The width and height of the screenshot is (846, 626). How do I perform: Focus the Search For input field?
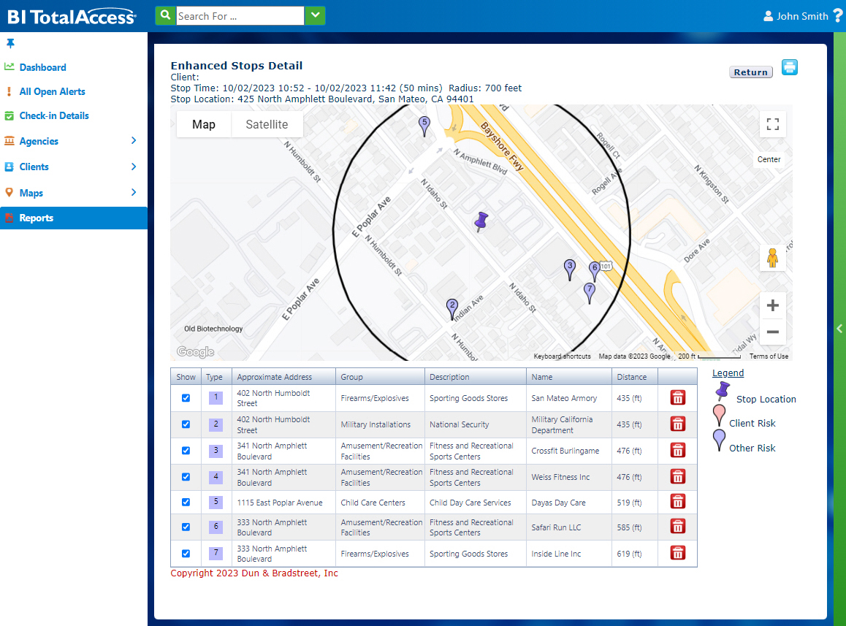coord(240,15)
